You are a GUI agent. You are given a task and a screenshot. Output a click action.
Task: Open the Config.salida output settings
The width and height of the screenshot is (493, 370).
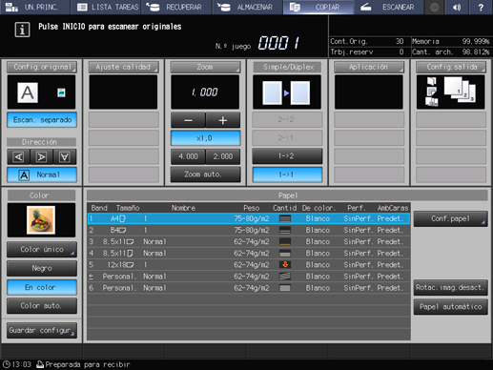[x=451, y=67]
